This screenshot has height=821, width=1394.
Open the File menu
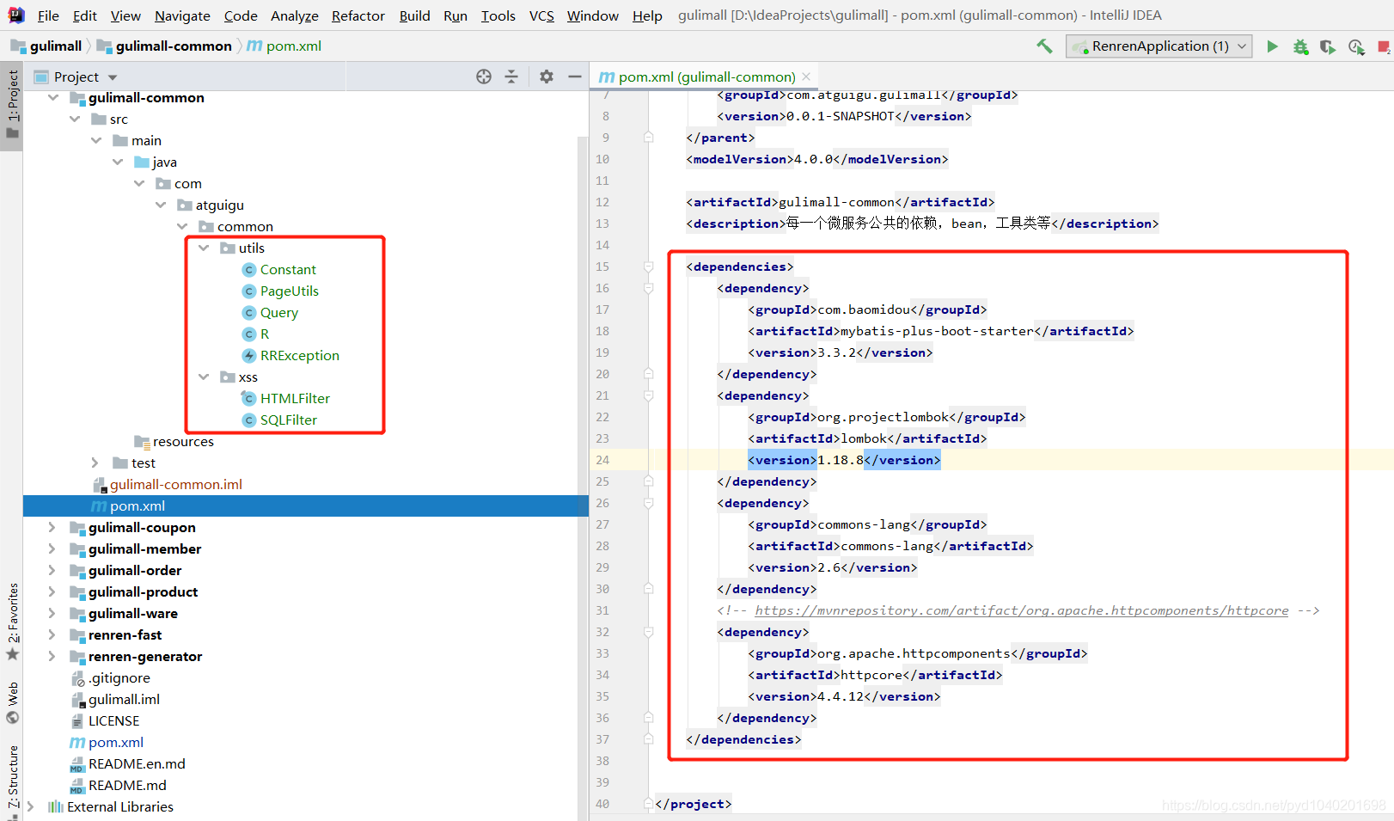(48, 15)
